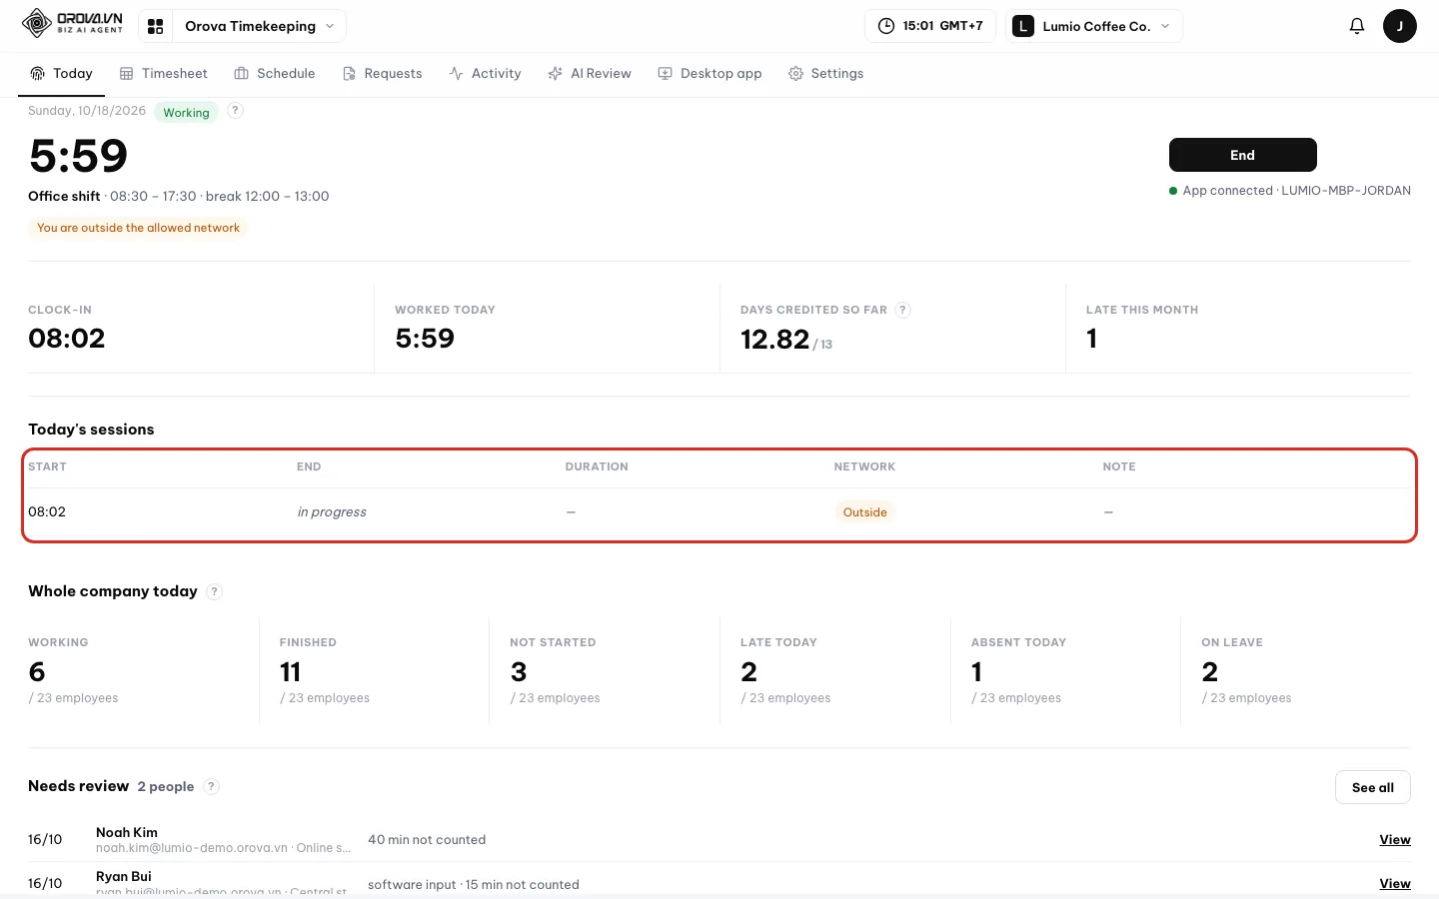Click the Orova.vn logo
This screenshot has height=899, width=1439.
point(72,24)
